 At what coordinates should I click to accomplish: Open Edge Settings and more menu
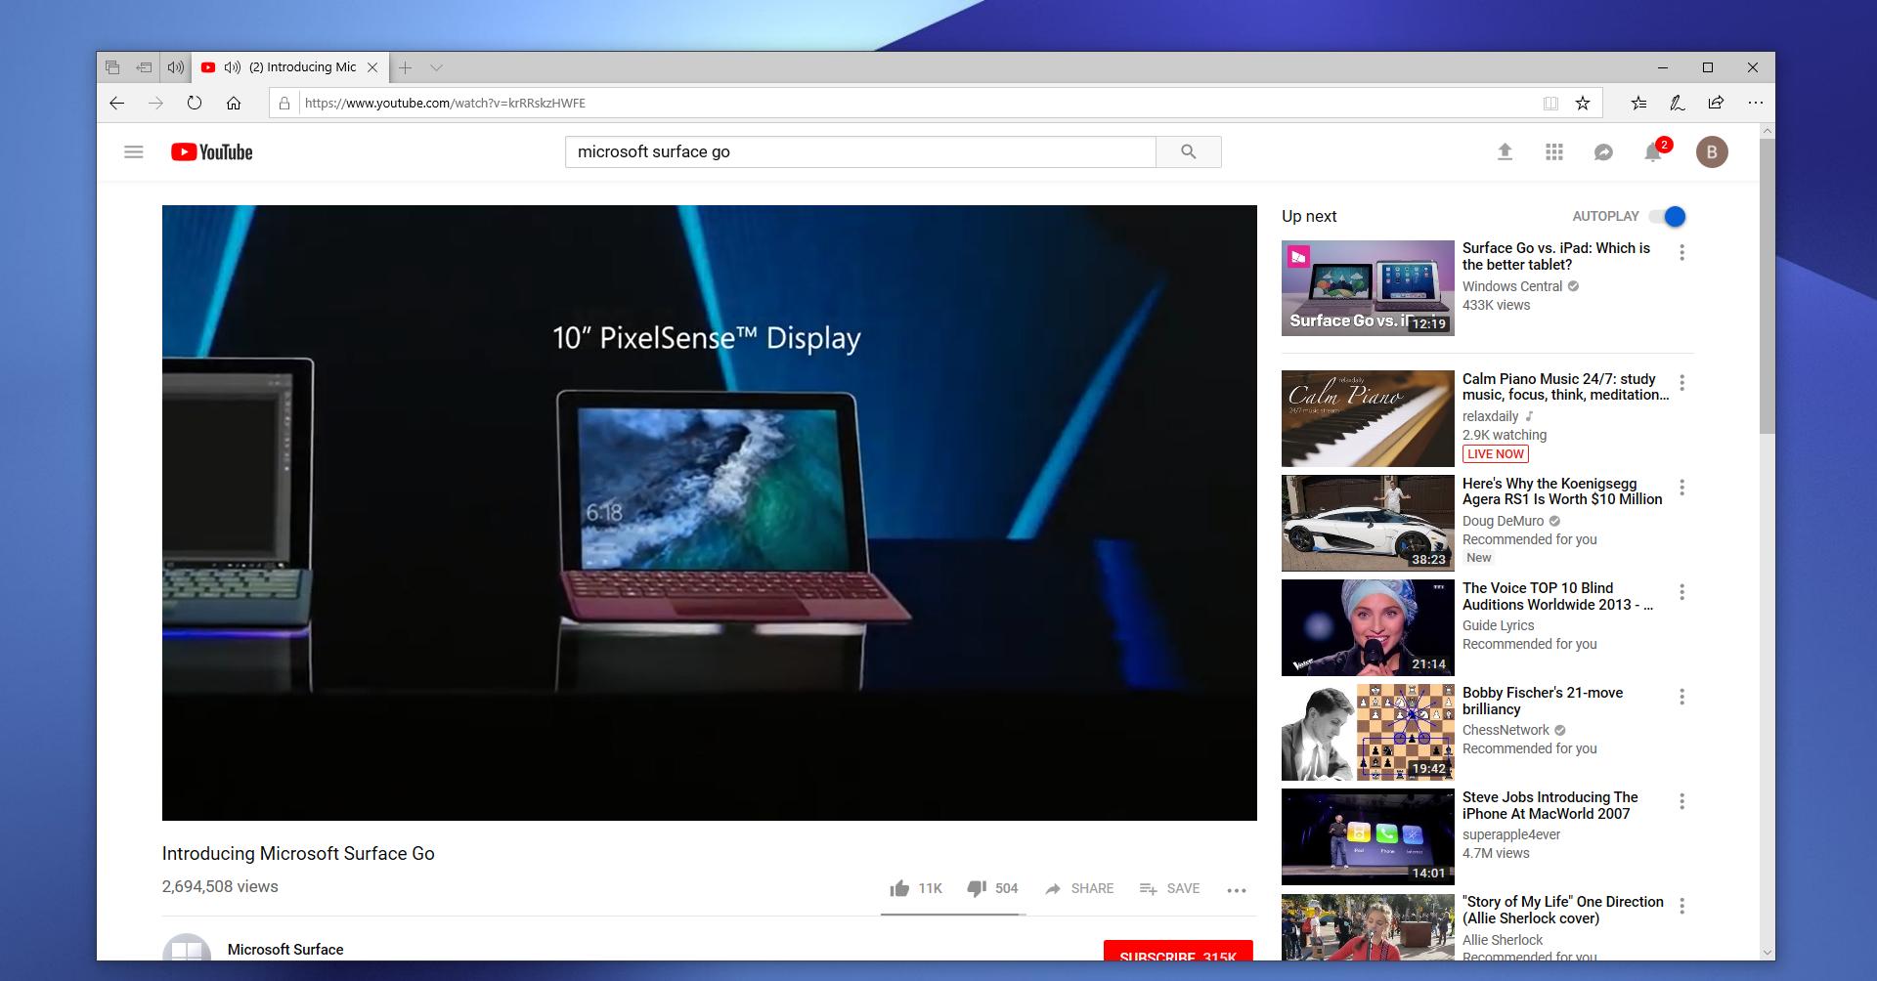tap(1756, 103)
